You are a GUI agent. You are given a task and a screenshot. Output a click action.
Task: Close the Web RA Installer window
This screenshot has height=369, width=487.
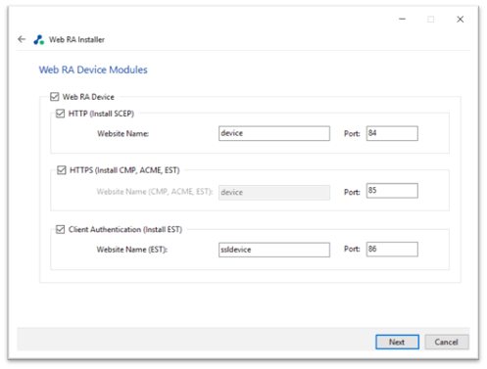click(x=461, y=20)
